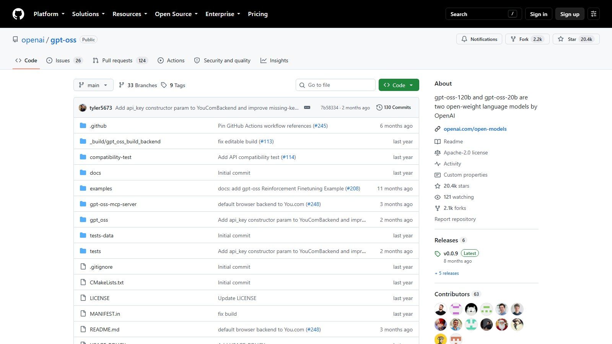Click Report repository link
Viewport: 612px width, 344px height.
pyautogui.click(x=455, y=219)
